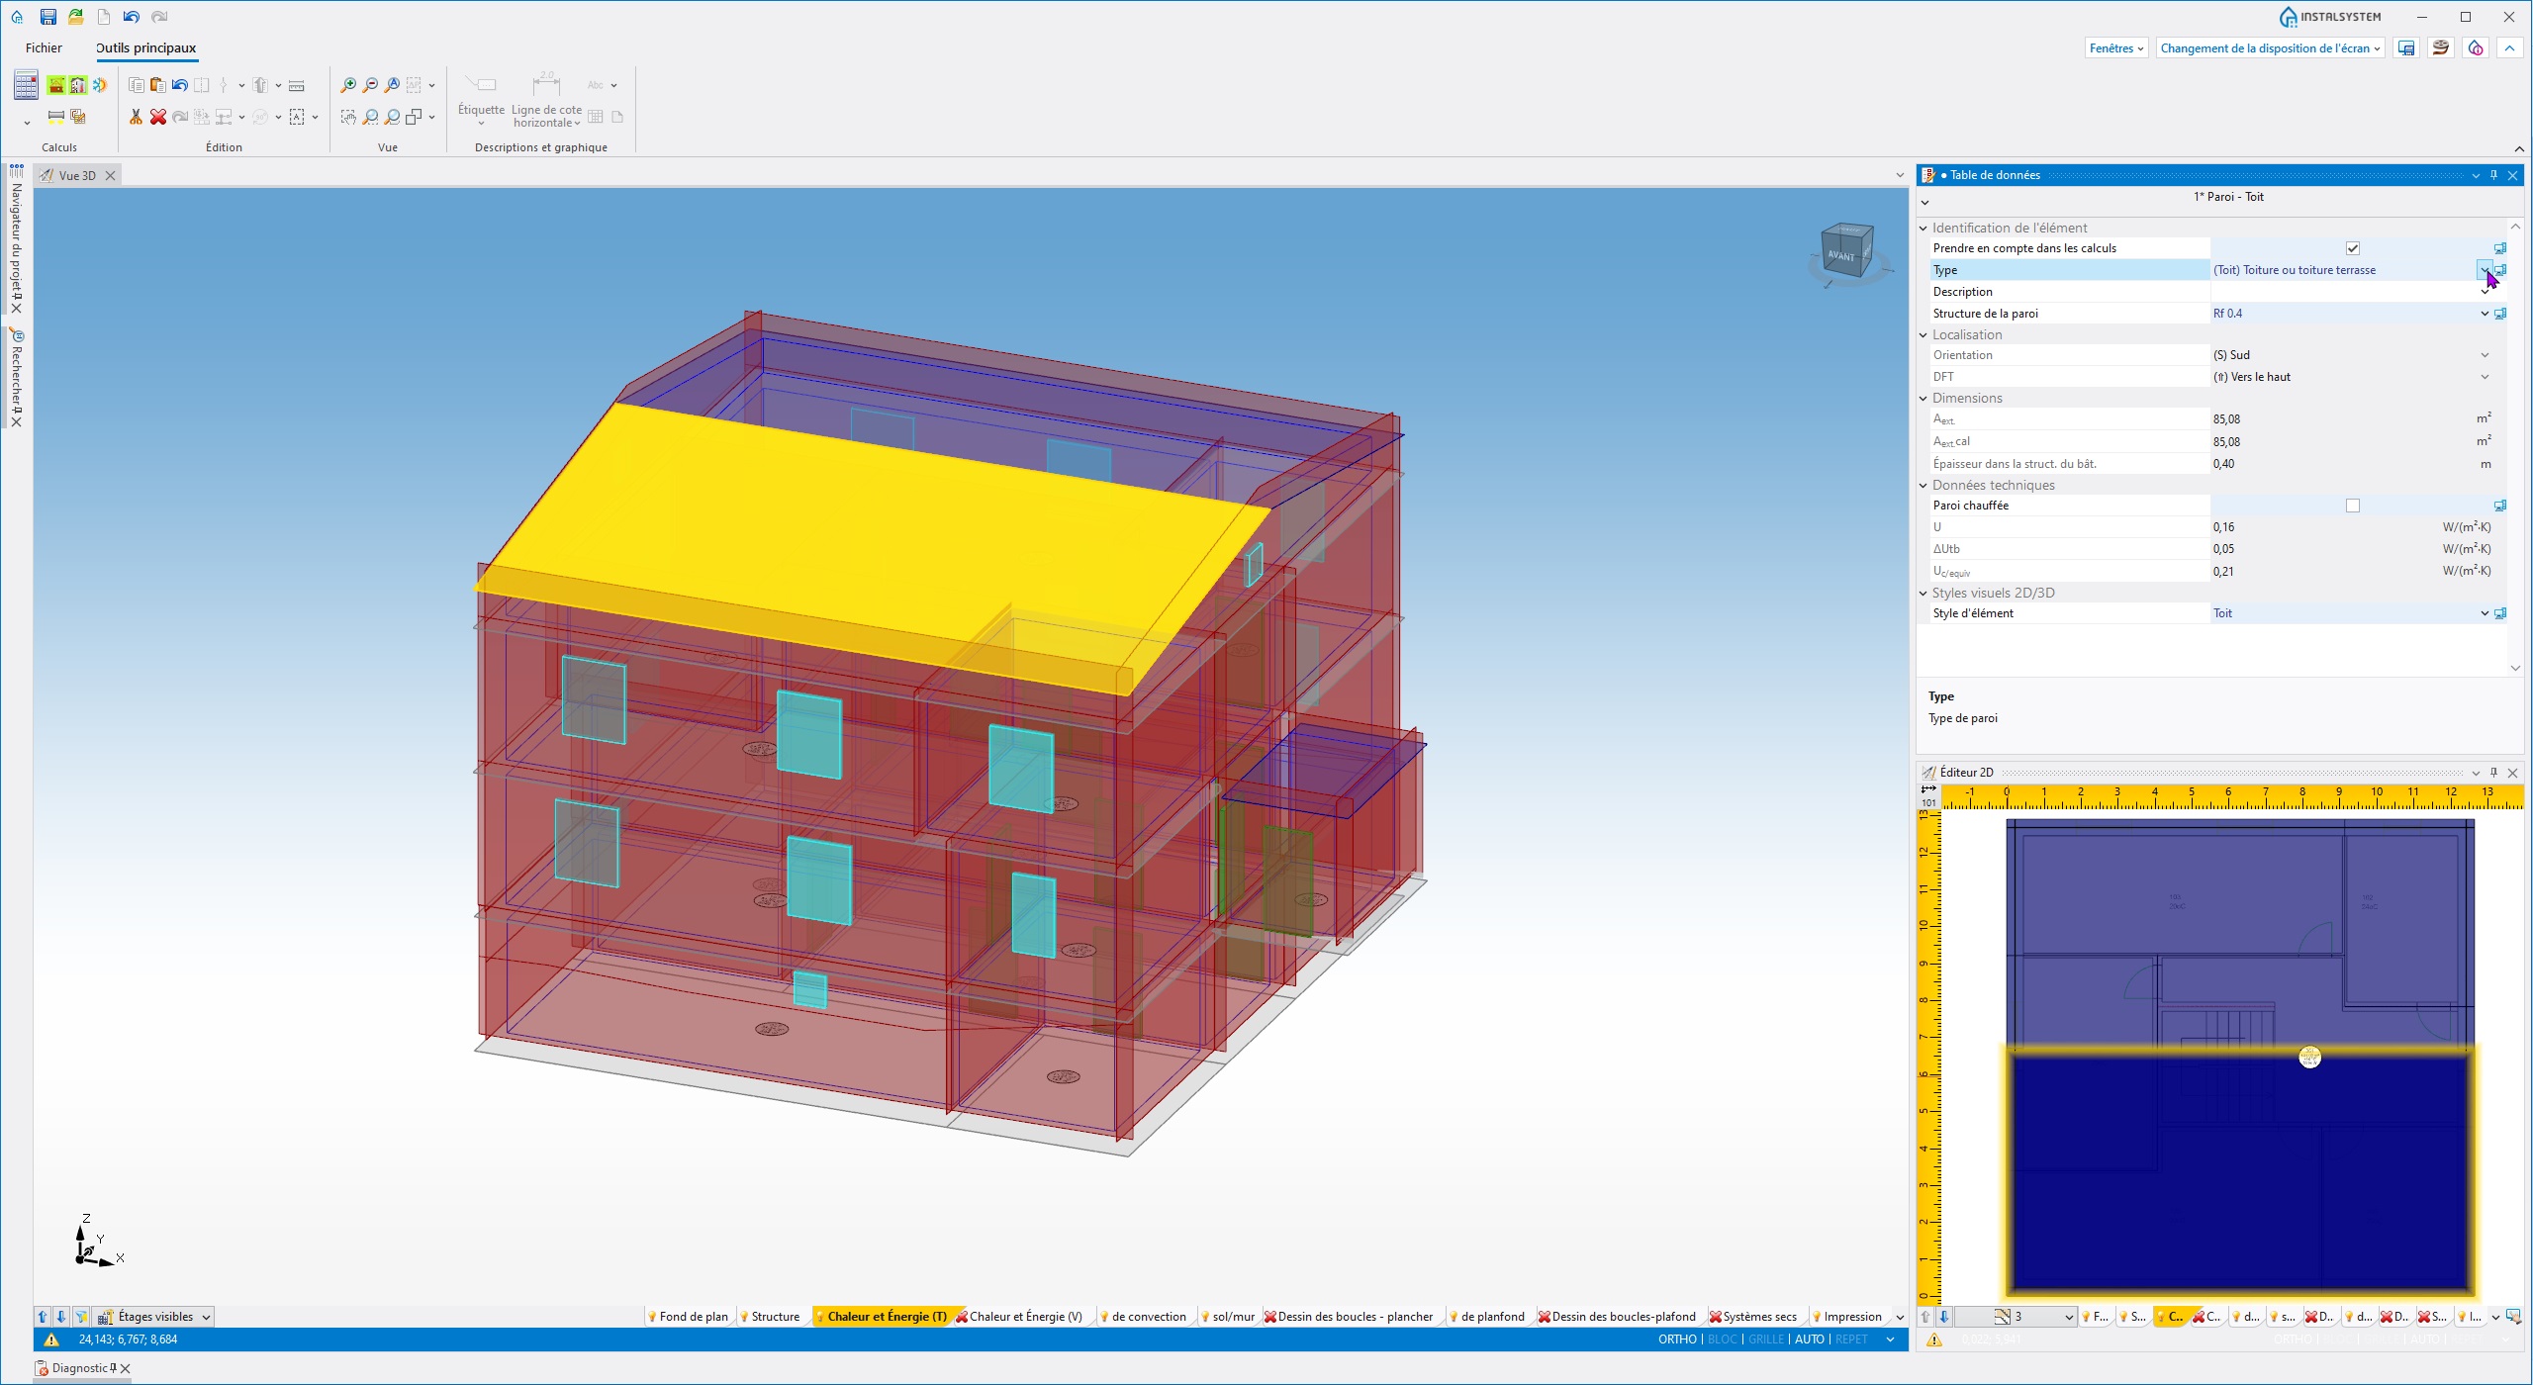
Task: Click the house thermometer heat calculation icon
Action: (78, 85)
